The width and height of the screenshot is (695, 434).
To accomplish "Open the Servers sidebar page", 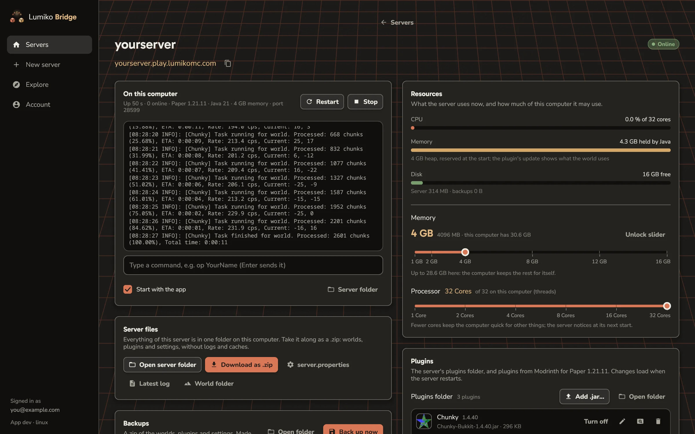I will pyautogui.click(x=49, y=45).
